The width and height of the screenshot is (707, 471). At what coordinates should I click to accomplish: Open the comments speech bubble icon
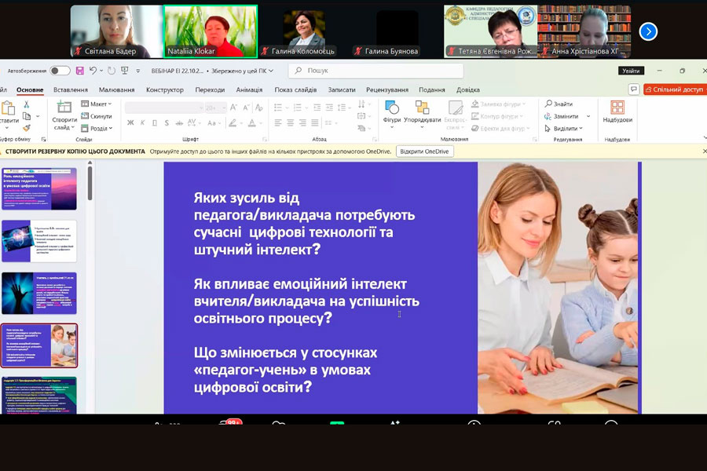click(634, 89)
